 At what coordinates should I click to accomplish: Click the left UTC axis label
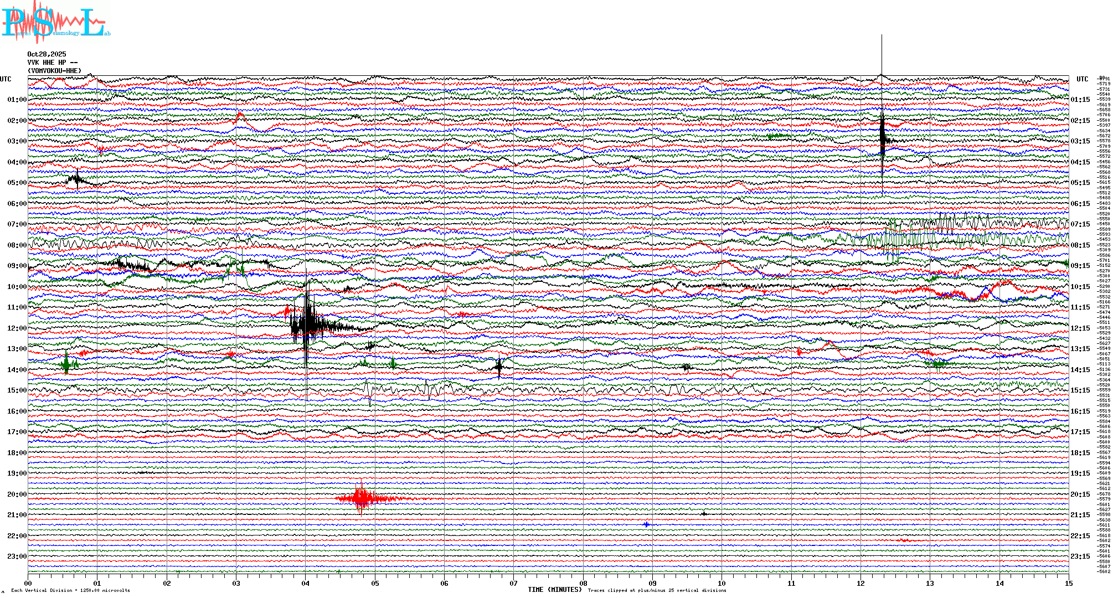tap(6, 79)
